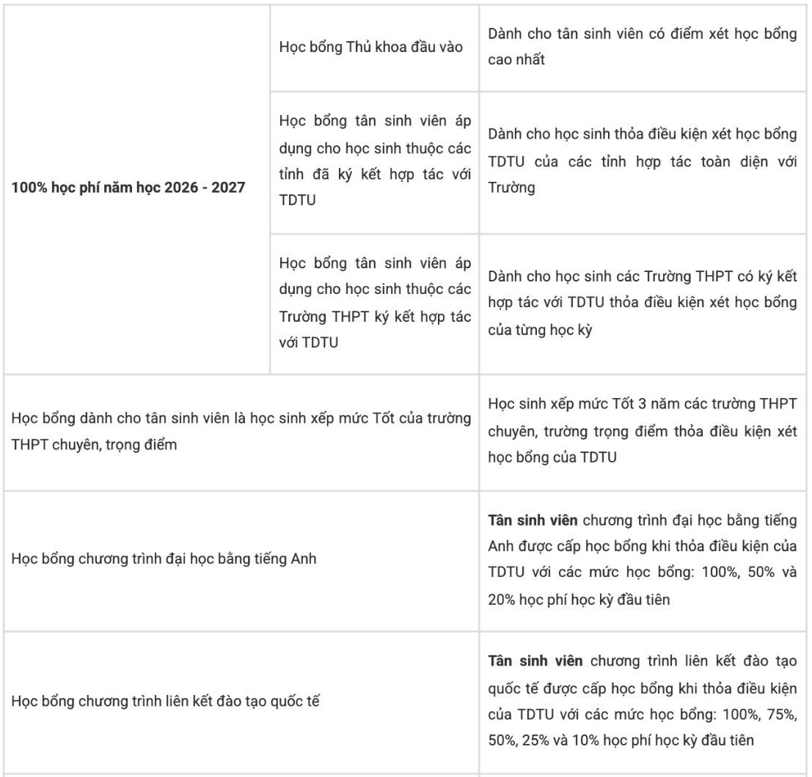Click the row 'học sinh xếp mức Tốt của trường THPT chuyên'

[x=241, y=432]
